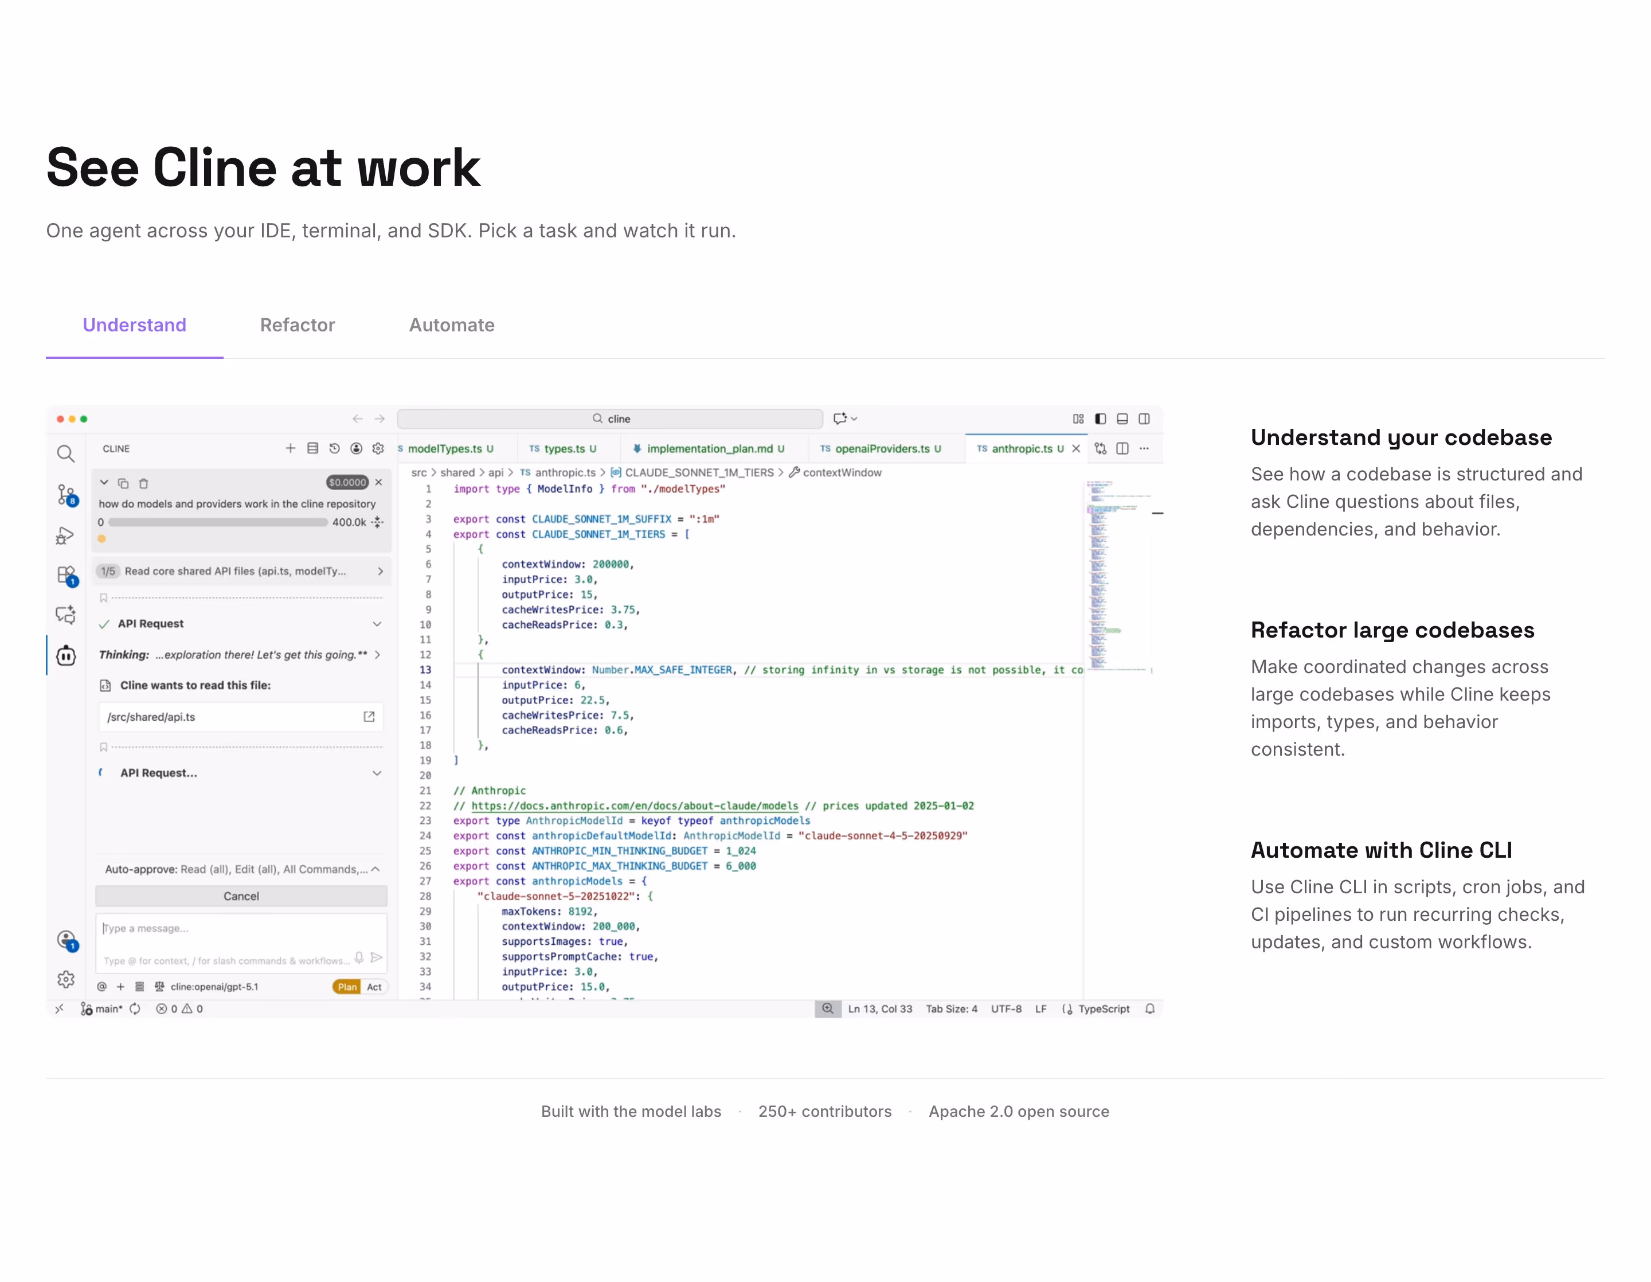
Task: Open file changes compare icon in editor toolbar
Action: 1101,448
